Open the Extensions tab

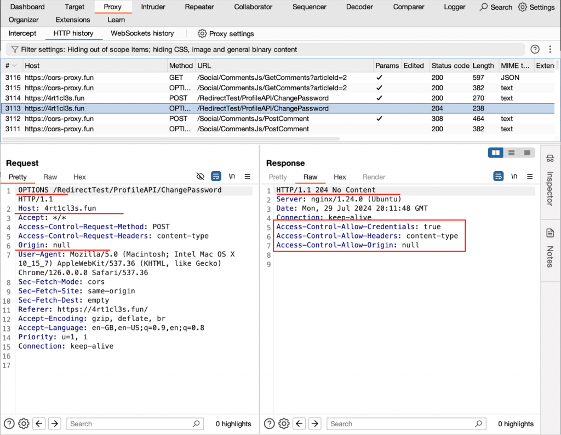tap(73, 20)
